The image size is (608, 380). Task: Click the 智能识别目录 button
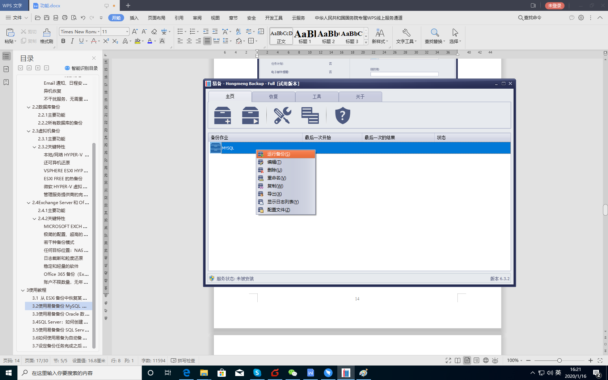pos(81,68)
